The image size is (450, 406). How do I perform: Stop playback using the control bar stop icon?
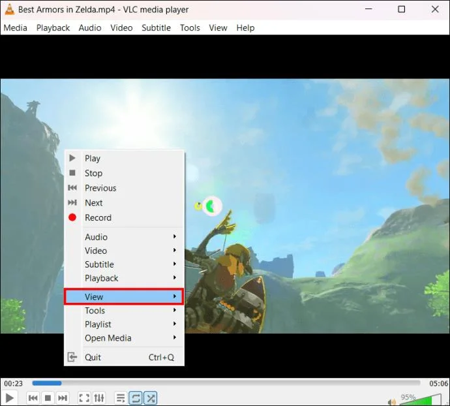pyautogui.click(x=48, y=398)
